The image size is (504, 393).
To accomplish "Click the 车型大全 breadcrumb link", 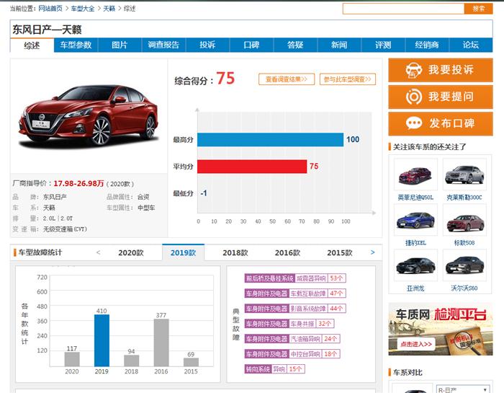I will coord(83,9).
